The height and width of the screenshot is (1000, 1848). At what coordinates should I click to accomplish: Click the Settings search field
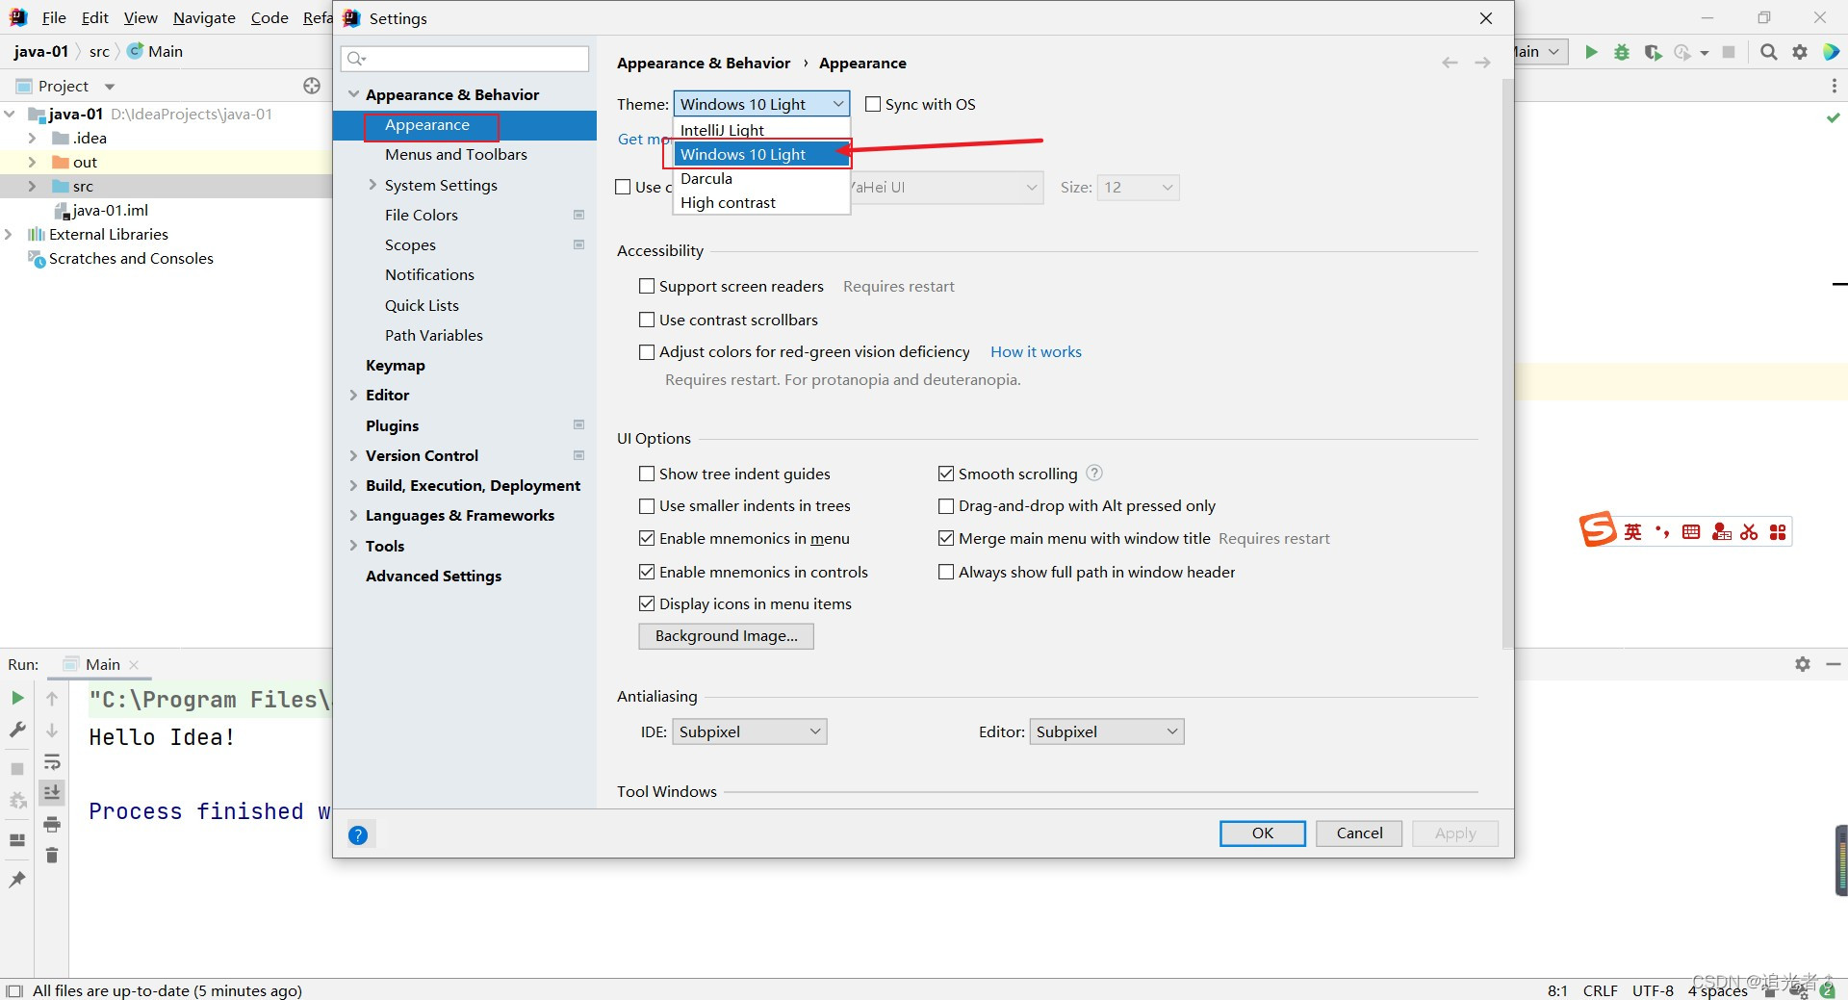click(x=465, y=59)
